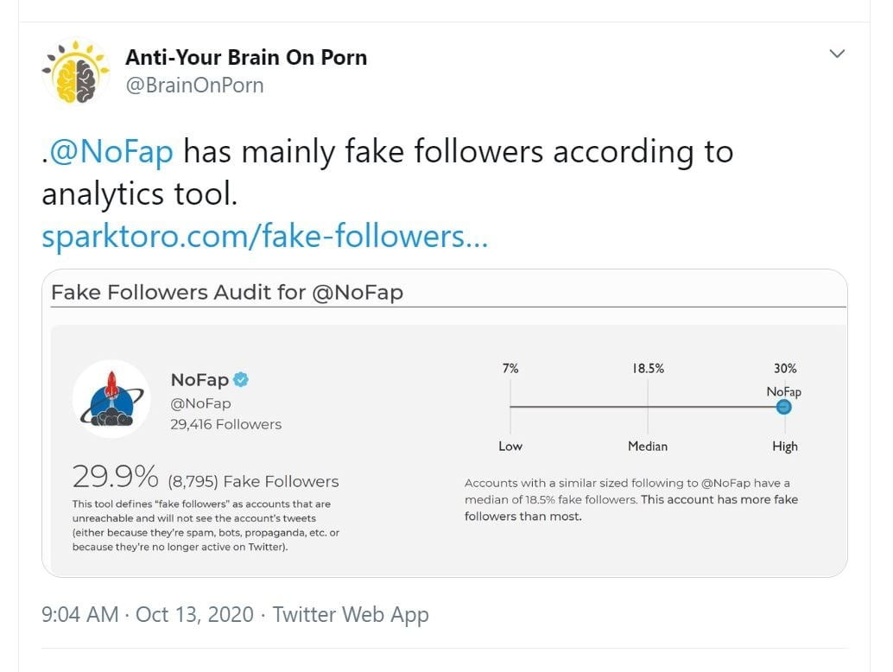Click the High label on the scale
The width and height of the screenshot is (893, 672).
coord(784,447)
